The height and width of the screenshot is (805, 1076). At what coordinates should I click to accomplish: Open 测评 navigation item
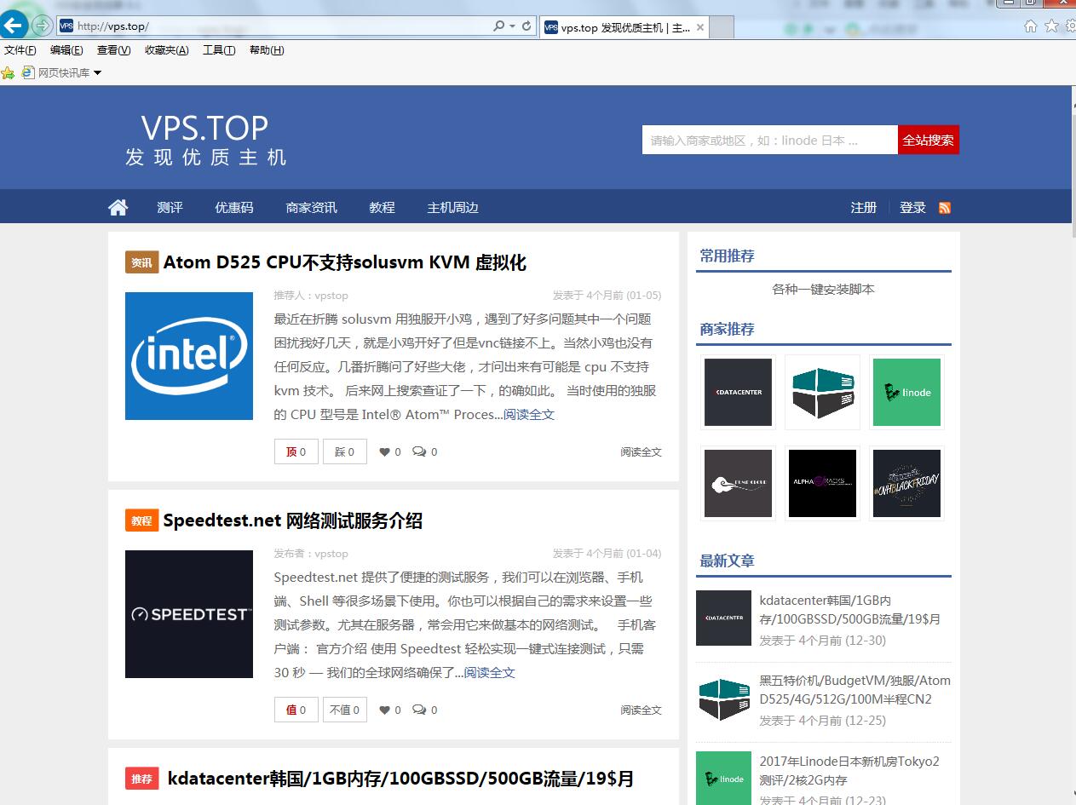coord(170,207)
